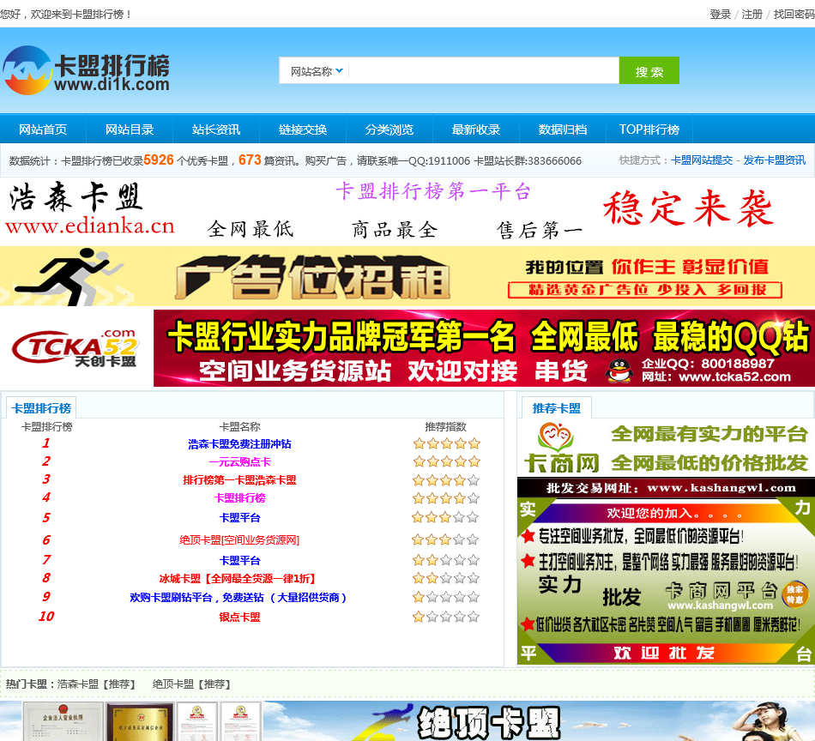
Task: Open the 登录 link
Action: click(x=721, y=14)
